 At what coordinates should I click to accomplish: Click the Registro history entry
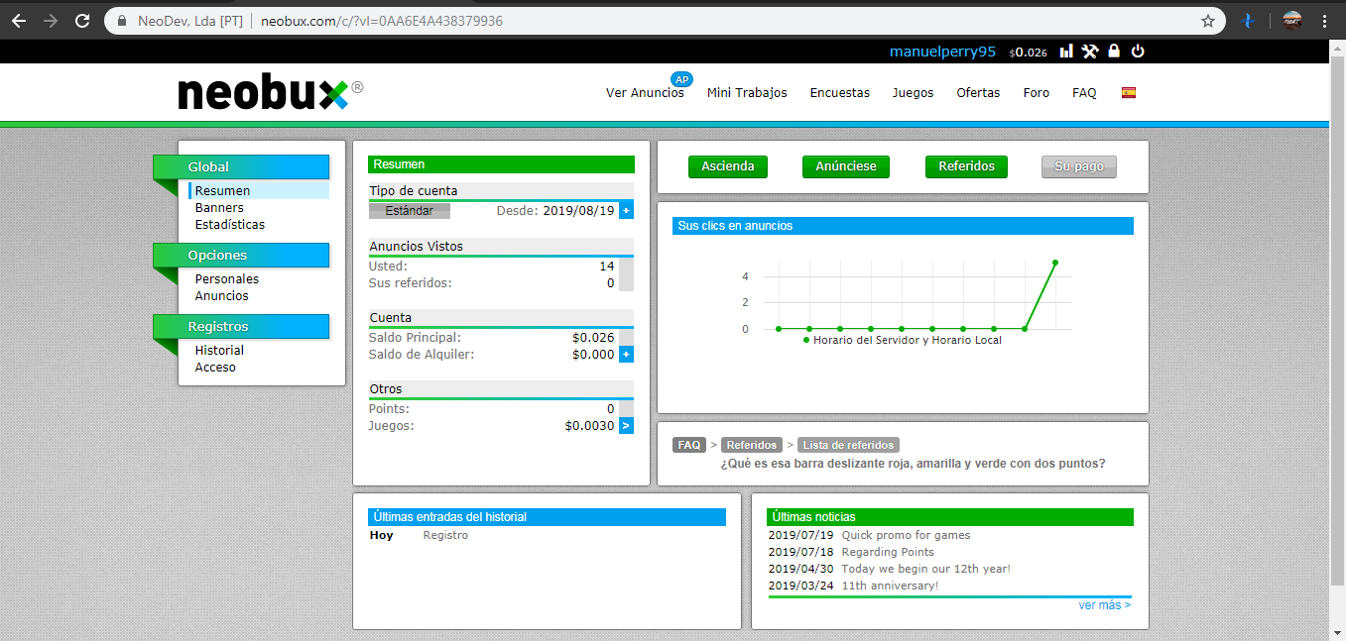coord(445,535)
